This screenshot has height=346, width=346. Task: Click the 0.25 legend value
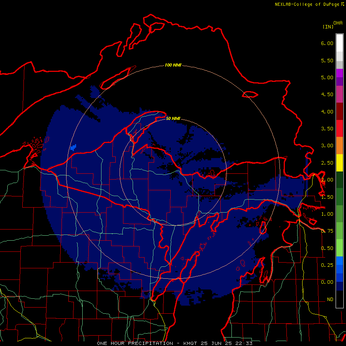click(327, 265)
